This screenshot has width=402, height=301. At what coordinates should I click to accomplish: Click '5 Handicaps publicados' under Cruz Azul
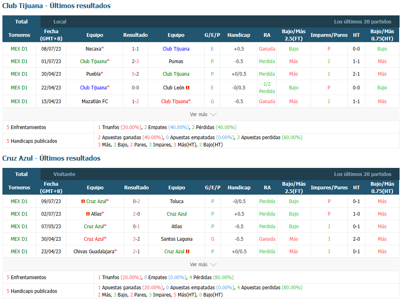coord(32,291)
